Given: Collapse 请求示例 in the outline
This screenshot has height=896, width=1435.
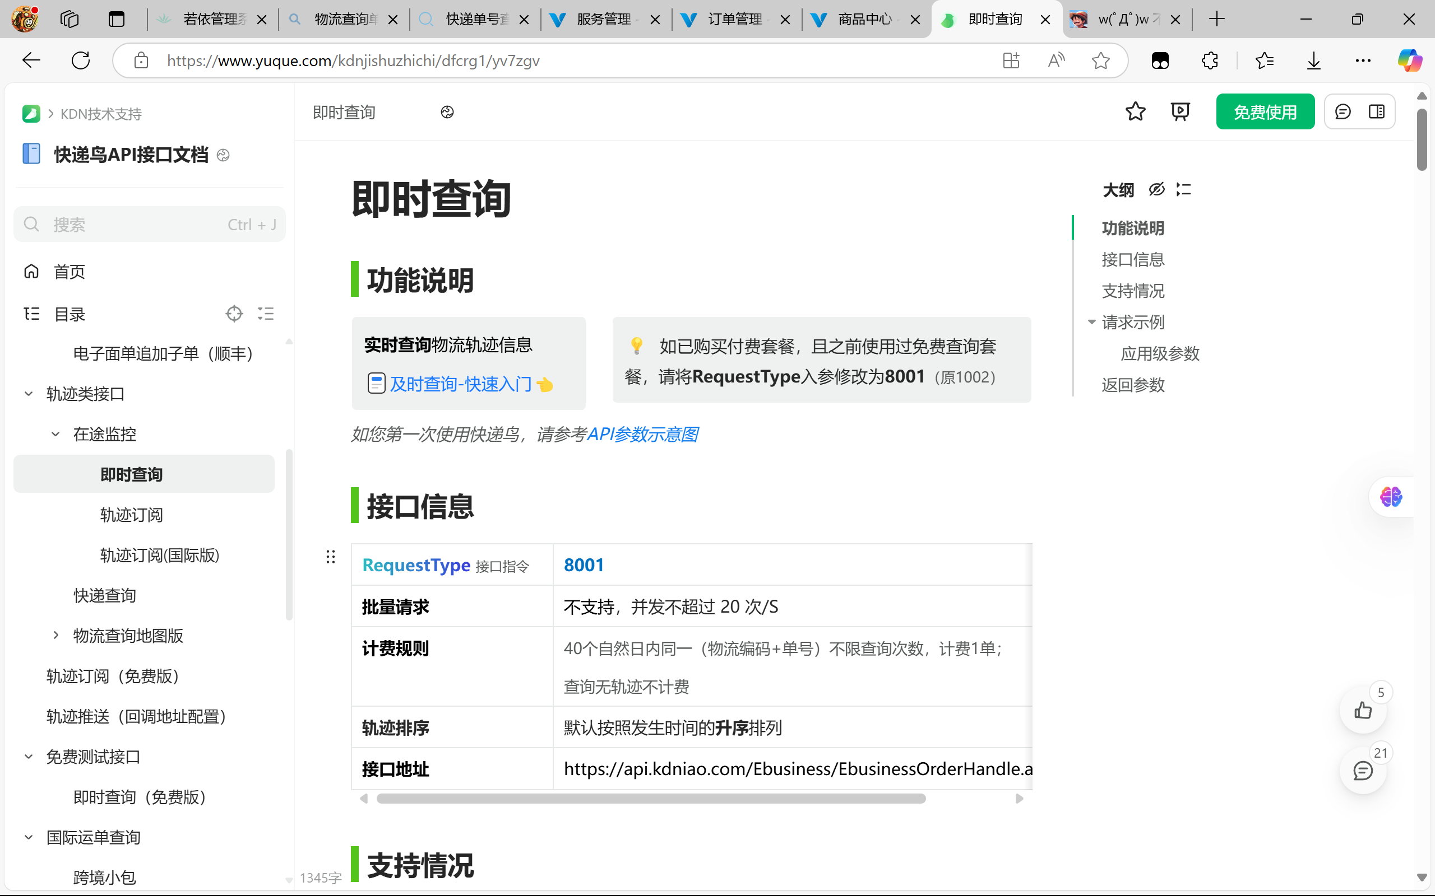Looking at the screenshot, I should pyautogui.click(x=1091, y=322).
